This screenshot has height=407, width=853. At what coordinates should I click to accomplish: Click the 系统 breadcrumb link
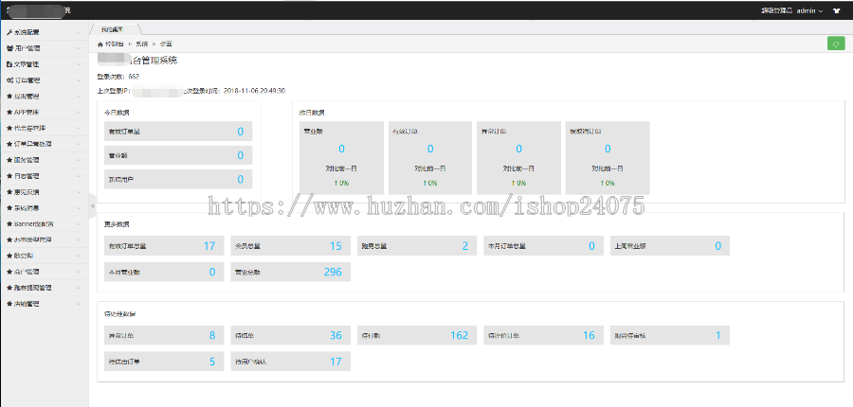(x=141, y=44)
